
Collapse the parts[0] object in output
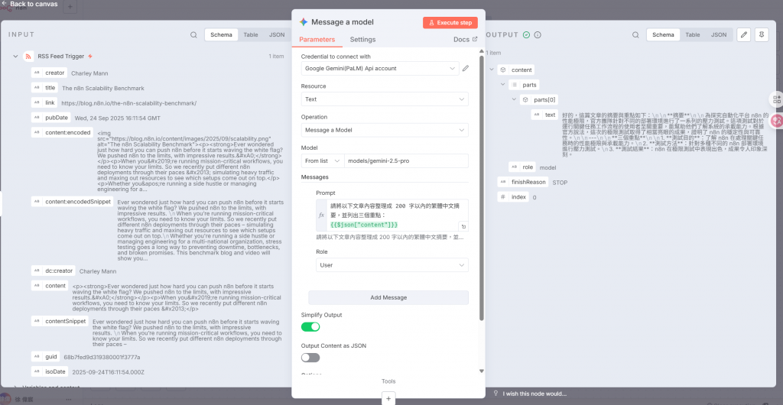tap(515, 100)
